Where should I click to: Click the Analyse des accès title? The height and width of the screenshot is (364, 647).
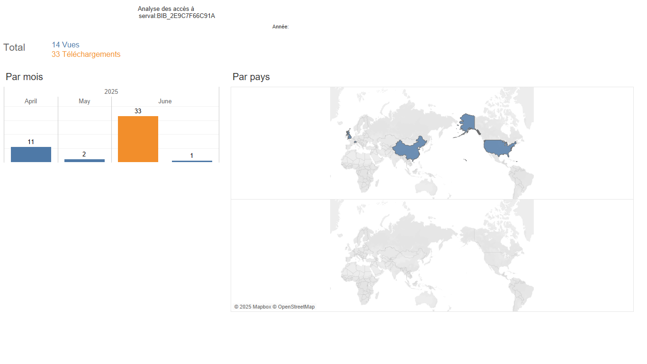[x=166, y=9]
